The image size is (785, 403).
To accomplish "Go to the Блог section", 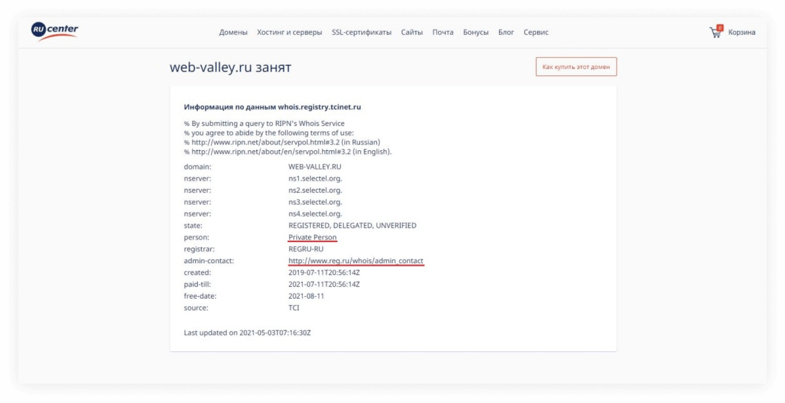I will click(506, 32).
